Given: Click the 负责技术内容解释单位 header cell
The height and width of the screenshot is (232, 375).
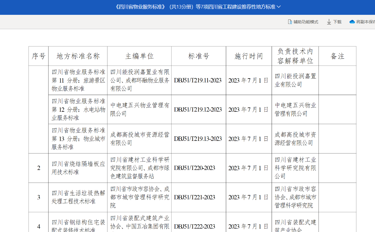Looking at the screenshot, I should click(295, 56).
